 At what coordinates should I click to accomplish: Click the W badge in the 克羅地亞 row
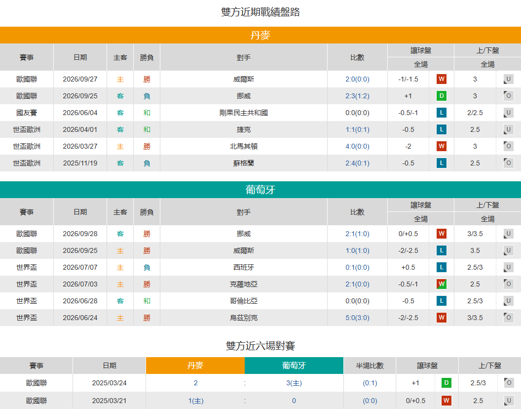pos(441,284)
